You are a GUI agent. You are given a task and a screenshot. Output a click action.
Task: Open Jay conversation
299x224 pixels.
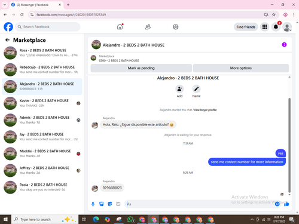42,137
